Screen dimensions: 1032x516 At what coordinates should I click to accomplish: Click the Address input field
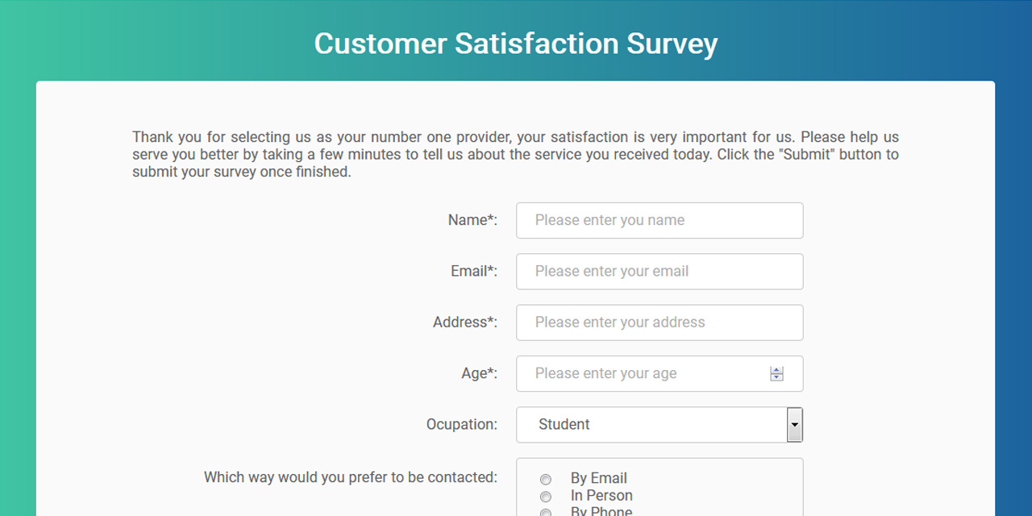point(659,322)
